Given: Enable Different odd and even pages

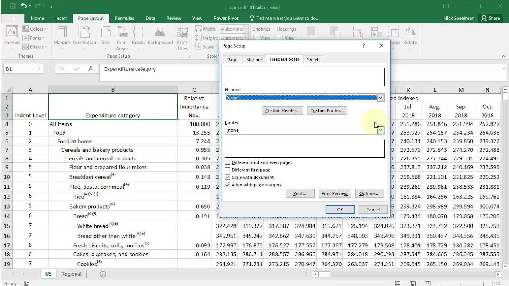Looking at the screenshot, I should 228,162.
